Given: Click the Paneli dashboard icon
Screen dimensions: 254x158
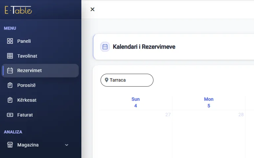Looking at the screenshot, I should click(10, 41).
